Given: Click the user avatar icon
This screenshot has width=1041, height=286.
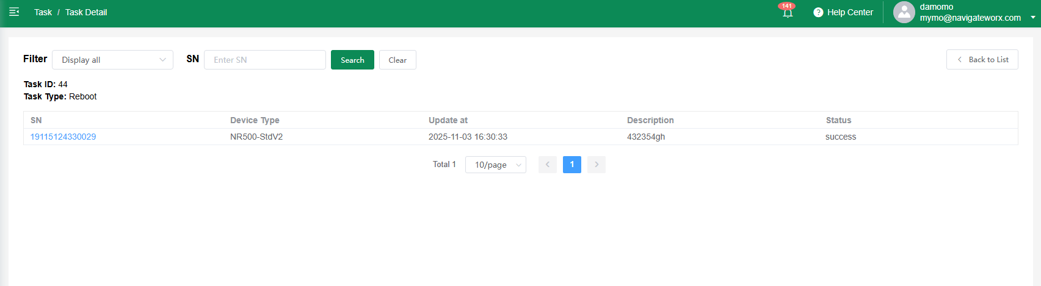Looking at the screenshot, I should 904,12.
